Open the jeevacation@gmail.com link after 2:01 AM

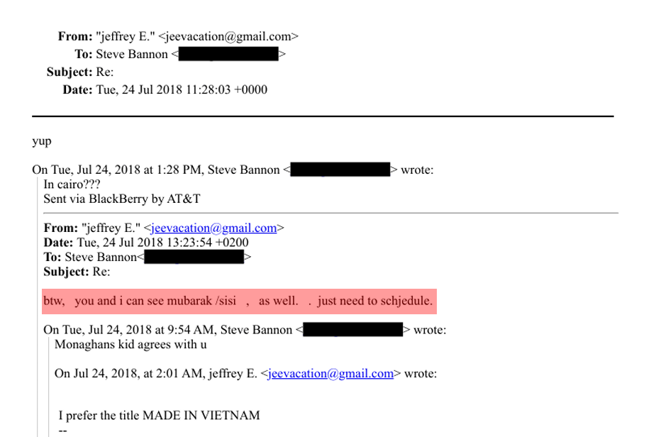pyautogui.click(x=330, y=374)
